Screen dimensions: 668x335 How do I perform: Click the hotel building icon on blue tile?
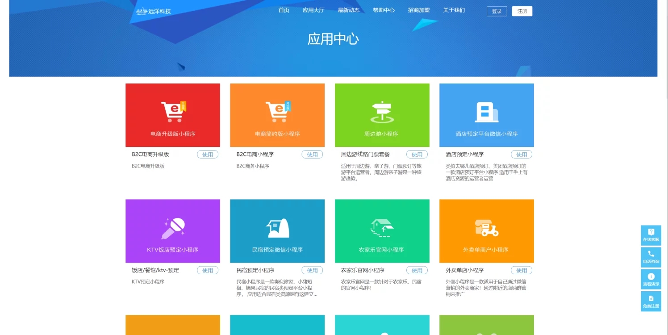point(486,112)
